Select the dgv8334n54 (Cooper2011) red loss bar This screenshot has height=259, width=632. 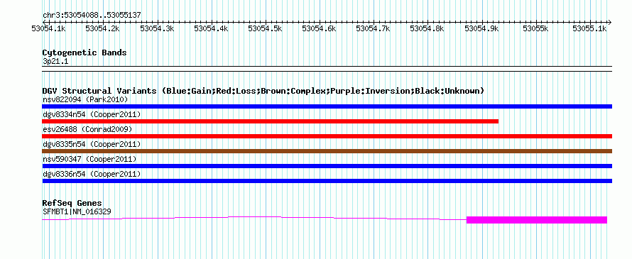271,121
